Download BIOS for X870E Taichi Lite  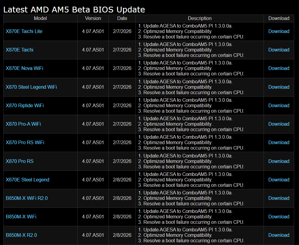click(x=279, y=31)
